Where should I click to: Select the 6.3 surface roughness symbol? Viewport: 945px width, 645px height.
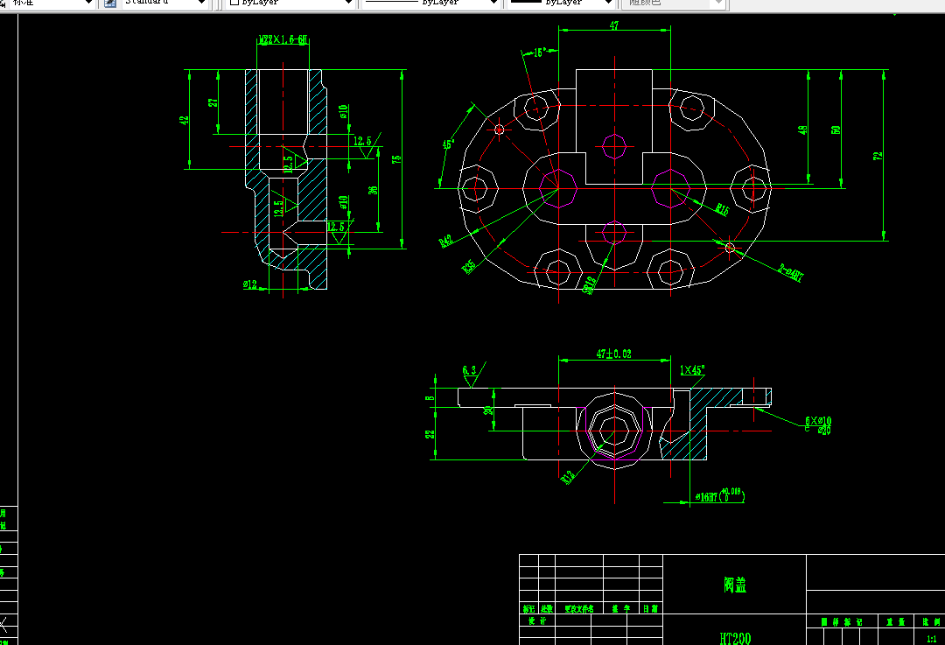[473, 374]
